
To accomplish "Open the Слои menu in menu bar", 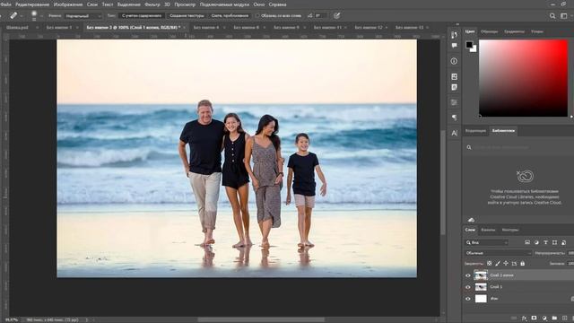I will pos(92,4).
